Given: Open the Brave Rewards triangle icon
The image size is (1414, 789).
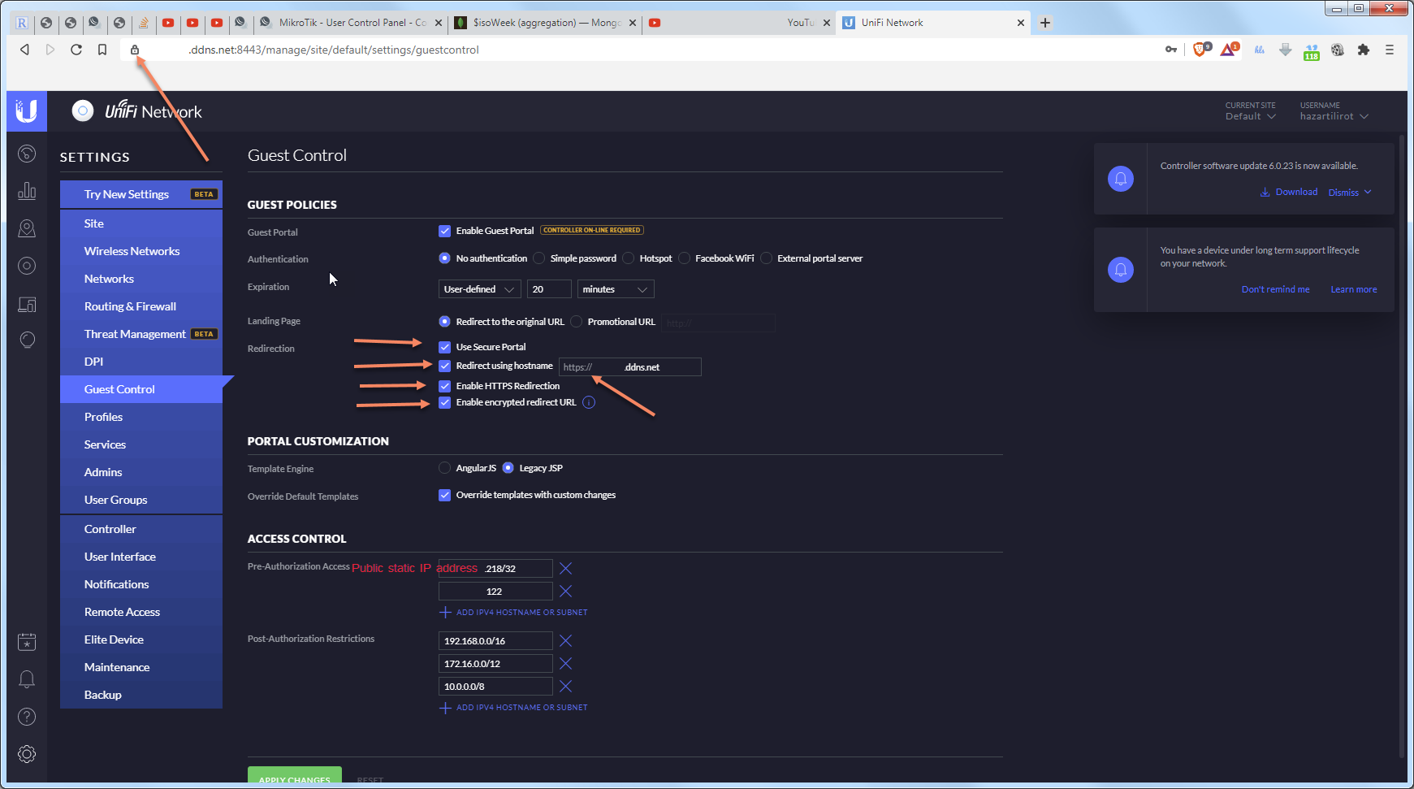Looking at the screenshot, I should [1228, 50].
